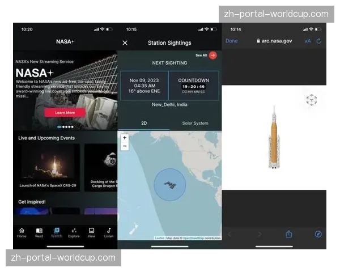
Task: Tap the Read book icon
Action: (x=39, y=231)
